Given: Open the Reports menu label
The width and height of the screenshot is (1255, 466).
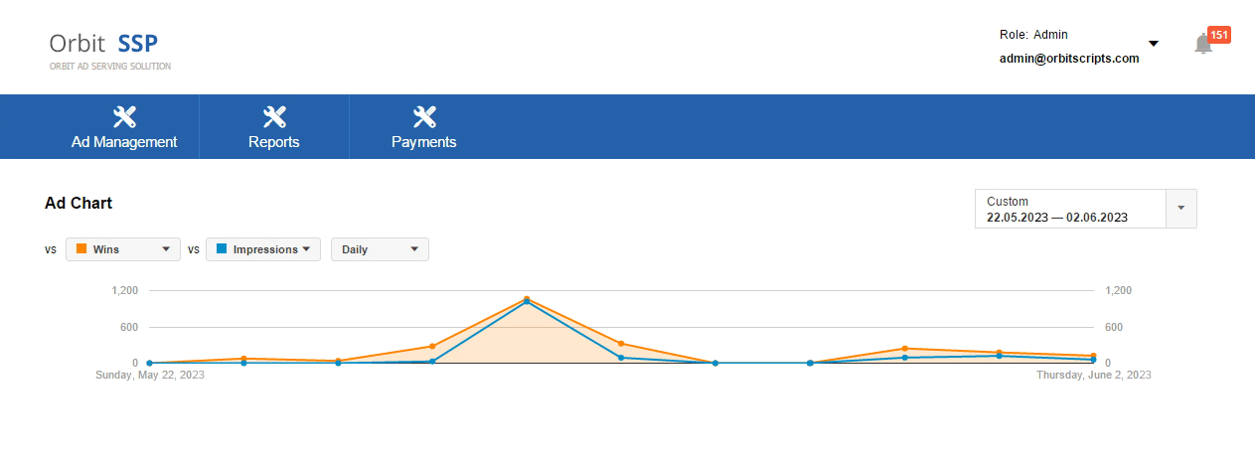Looking at the screenshot, I should pyautogui.click(x=274, y=142).
